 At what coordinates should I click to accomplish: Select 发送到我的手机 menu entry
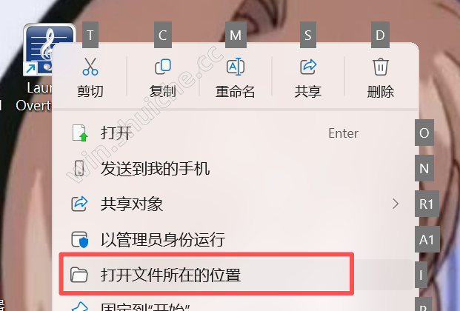click(x=236, y=168)
